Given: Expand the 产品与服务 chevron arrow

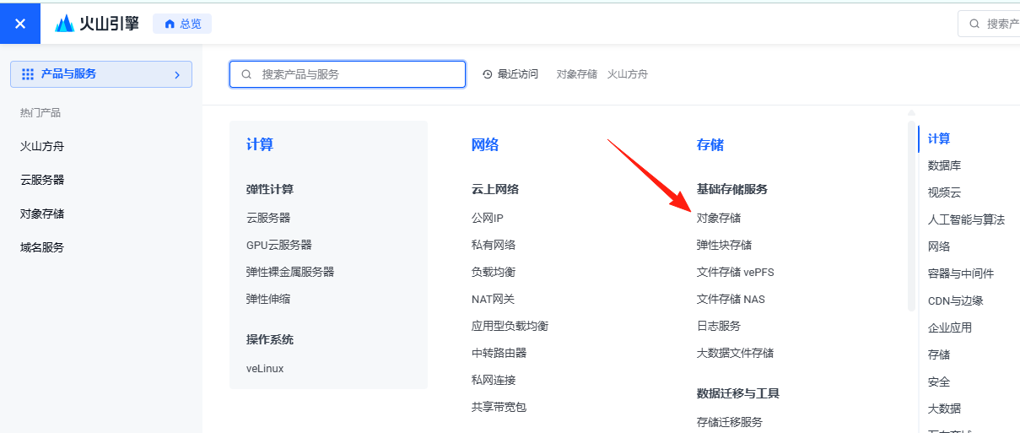Looking at the screenshot, I should 177,75.
